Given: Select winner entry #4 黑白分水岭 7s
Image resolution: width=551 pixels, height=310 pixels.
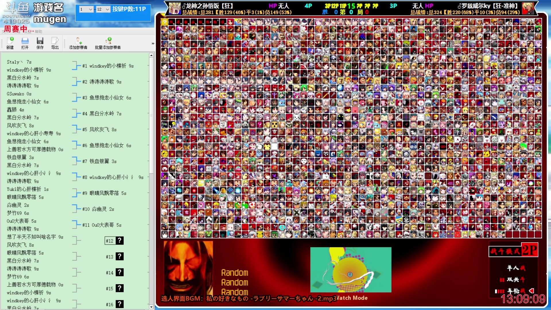Looking at the screenshot, I should pyautogui.click(x=102, y=114).
